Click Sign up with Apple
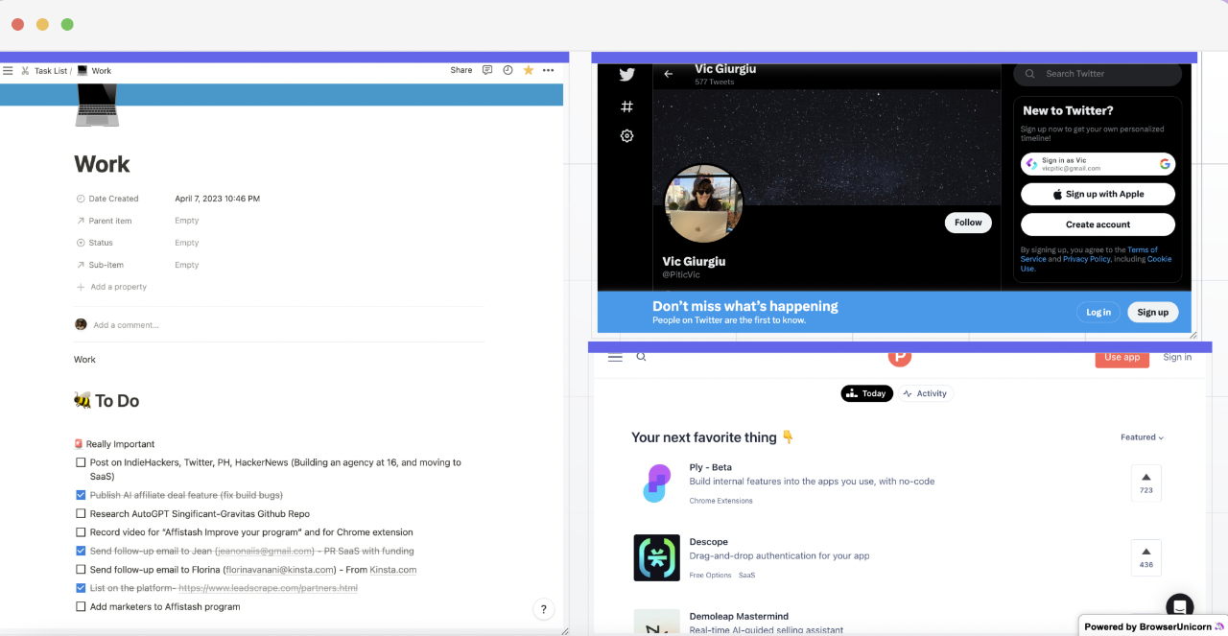The height and width of the screenshot is (636, 1228). coord(1098,194)
